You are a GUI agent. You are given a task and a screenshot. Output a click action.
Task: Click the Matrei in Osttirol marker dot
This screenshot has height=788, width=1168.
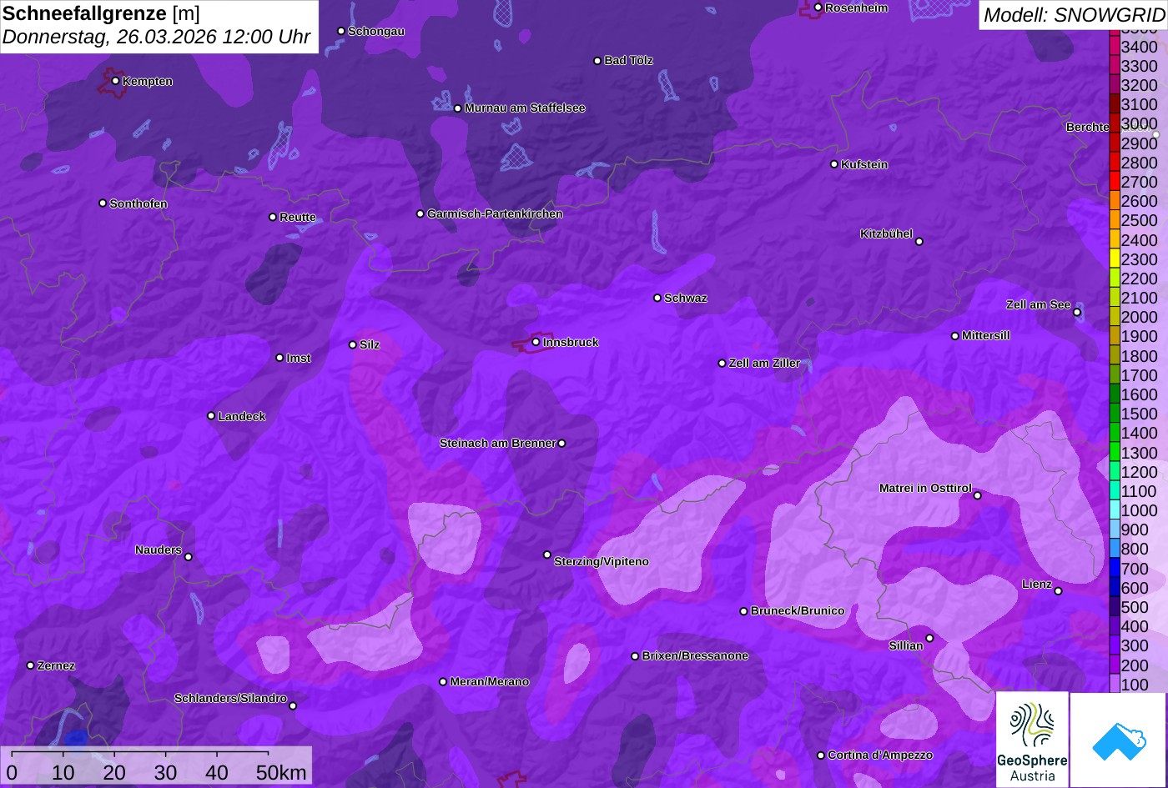(978, 496)
